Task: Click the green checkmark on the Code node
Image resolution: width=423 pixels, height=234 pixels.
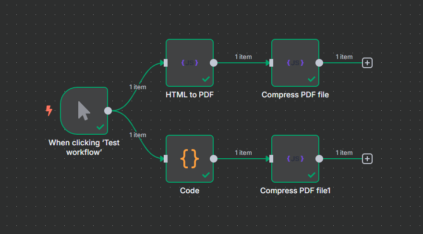Action: point(206,175)
